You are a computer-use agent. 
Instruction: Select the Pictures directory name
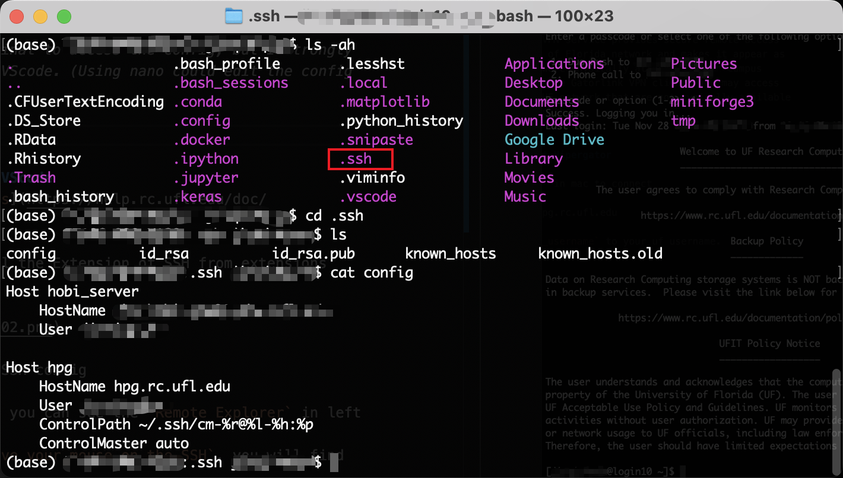[x=704, y=63]
